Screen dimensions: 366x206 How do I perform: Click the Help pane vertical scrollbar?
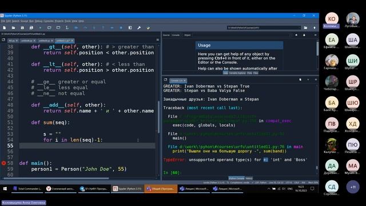tap(317, 48)
